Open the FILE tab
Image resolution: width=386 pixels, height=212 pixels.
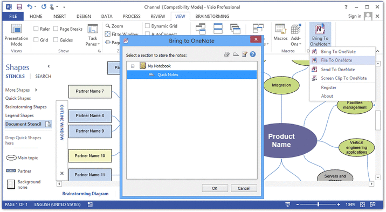pyautogui.click(x=13, y=16)
